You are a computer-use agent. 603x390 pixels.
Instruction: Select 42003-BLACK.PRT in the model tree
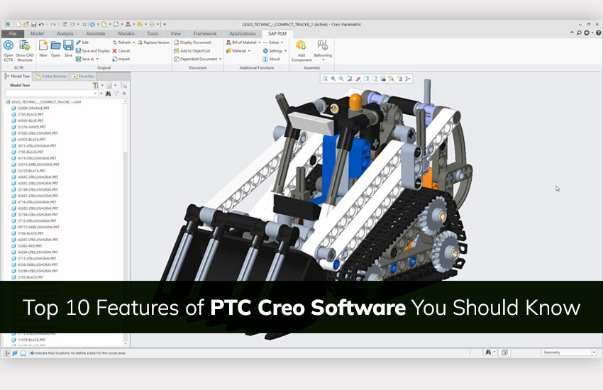(28, 140)
